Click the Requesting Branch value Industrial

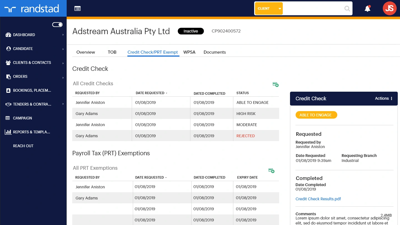pyautogui.click(x=350, y=161)
